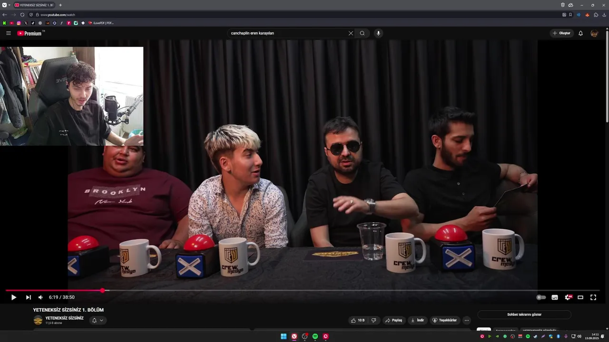Open the Instagram bookmark
609x342 pixels.
tap(19, 23)
